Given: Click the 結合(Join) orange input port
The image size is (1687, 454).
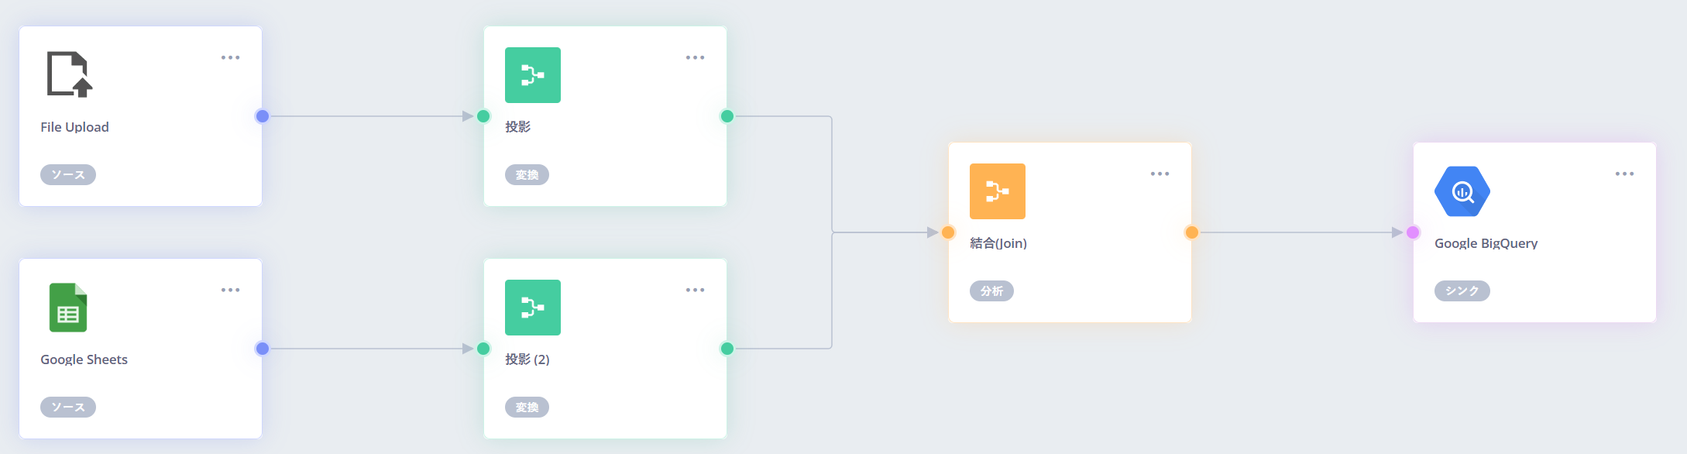Looking at the screenshot, I should (x=948, y=232).
